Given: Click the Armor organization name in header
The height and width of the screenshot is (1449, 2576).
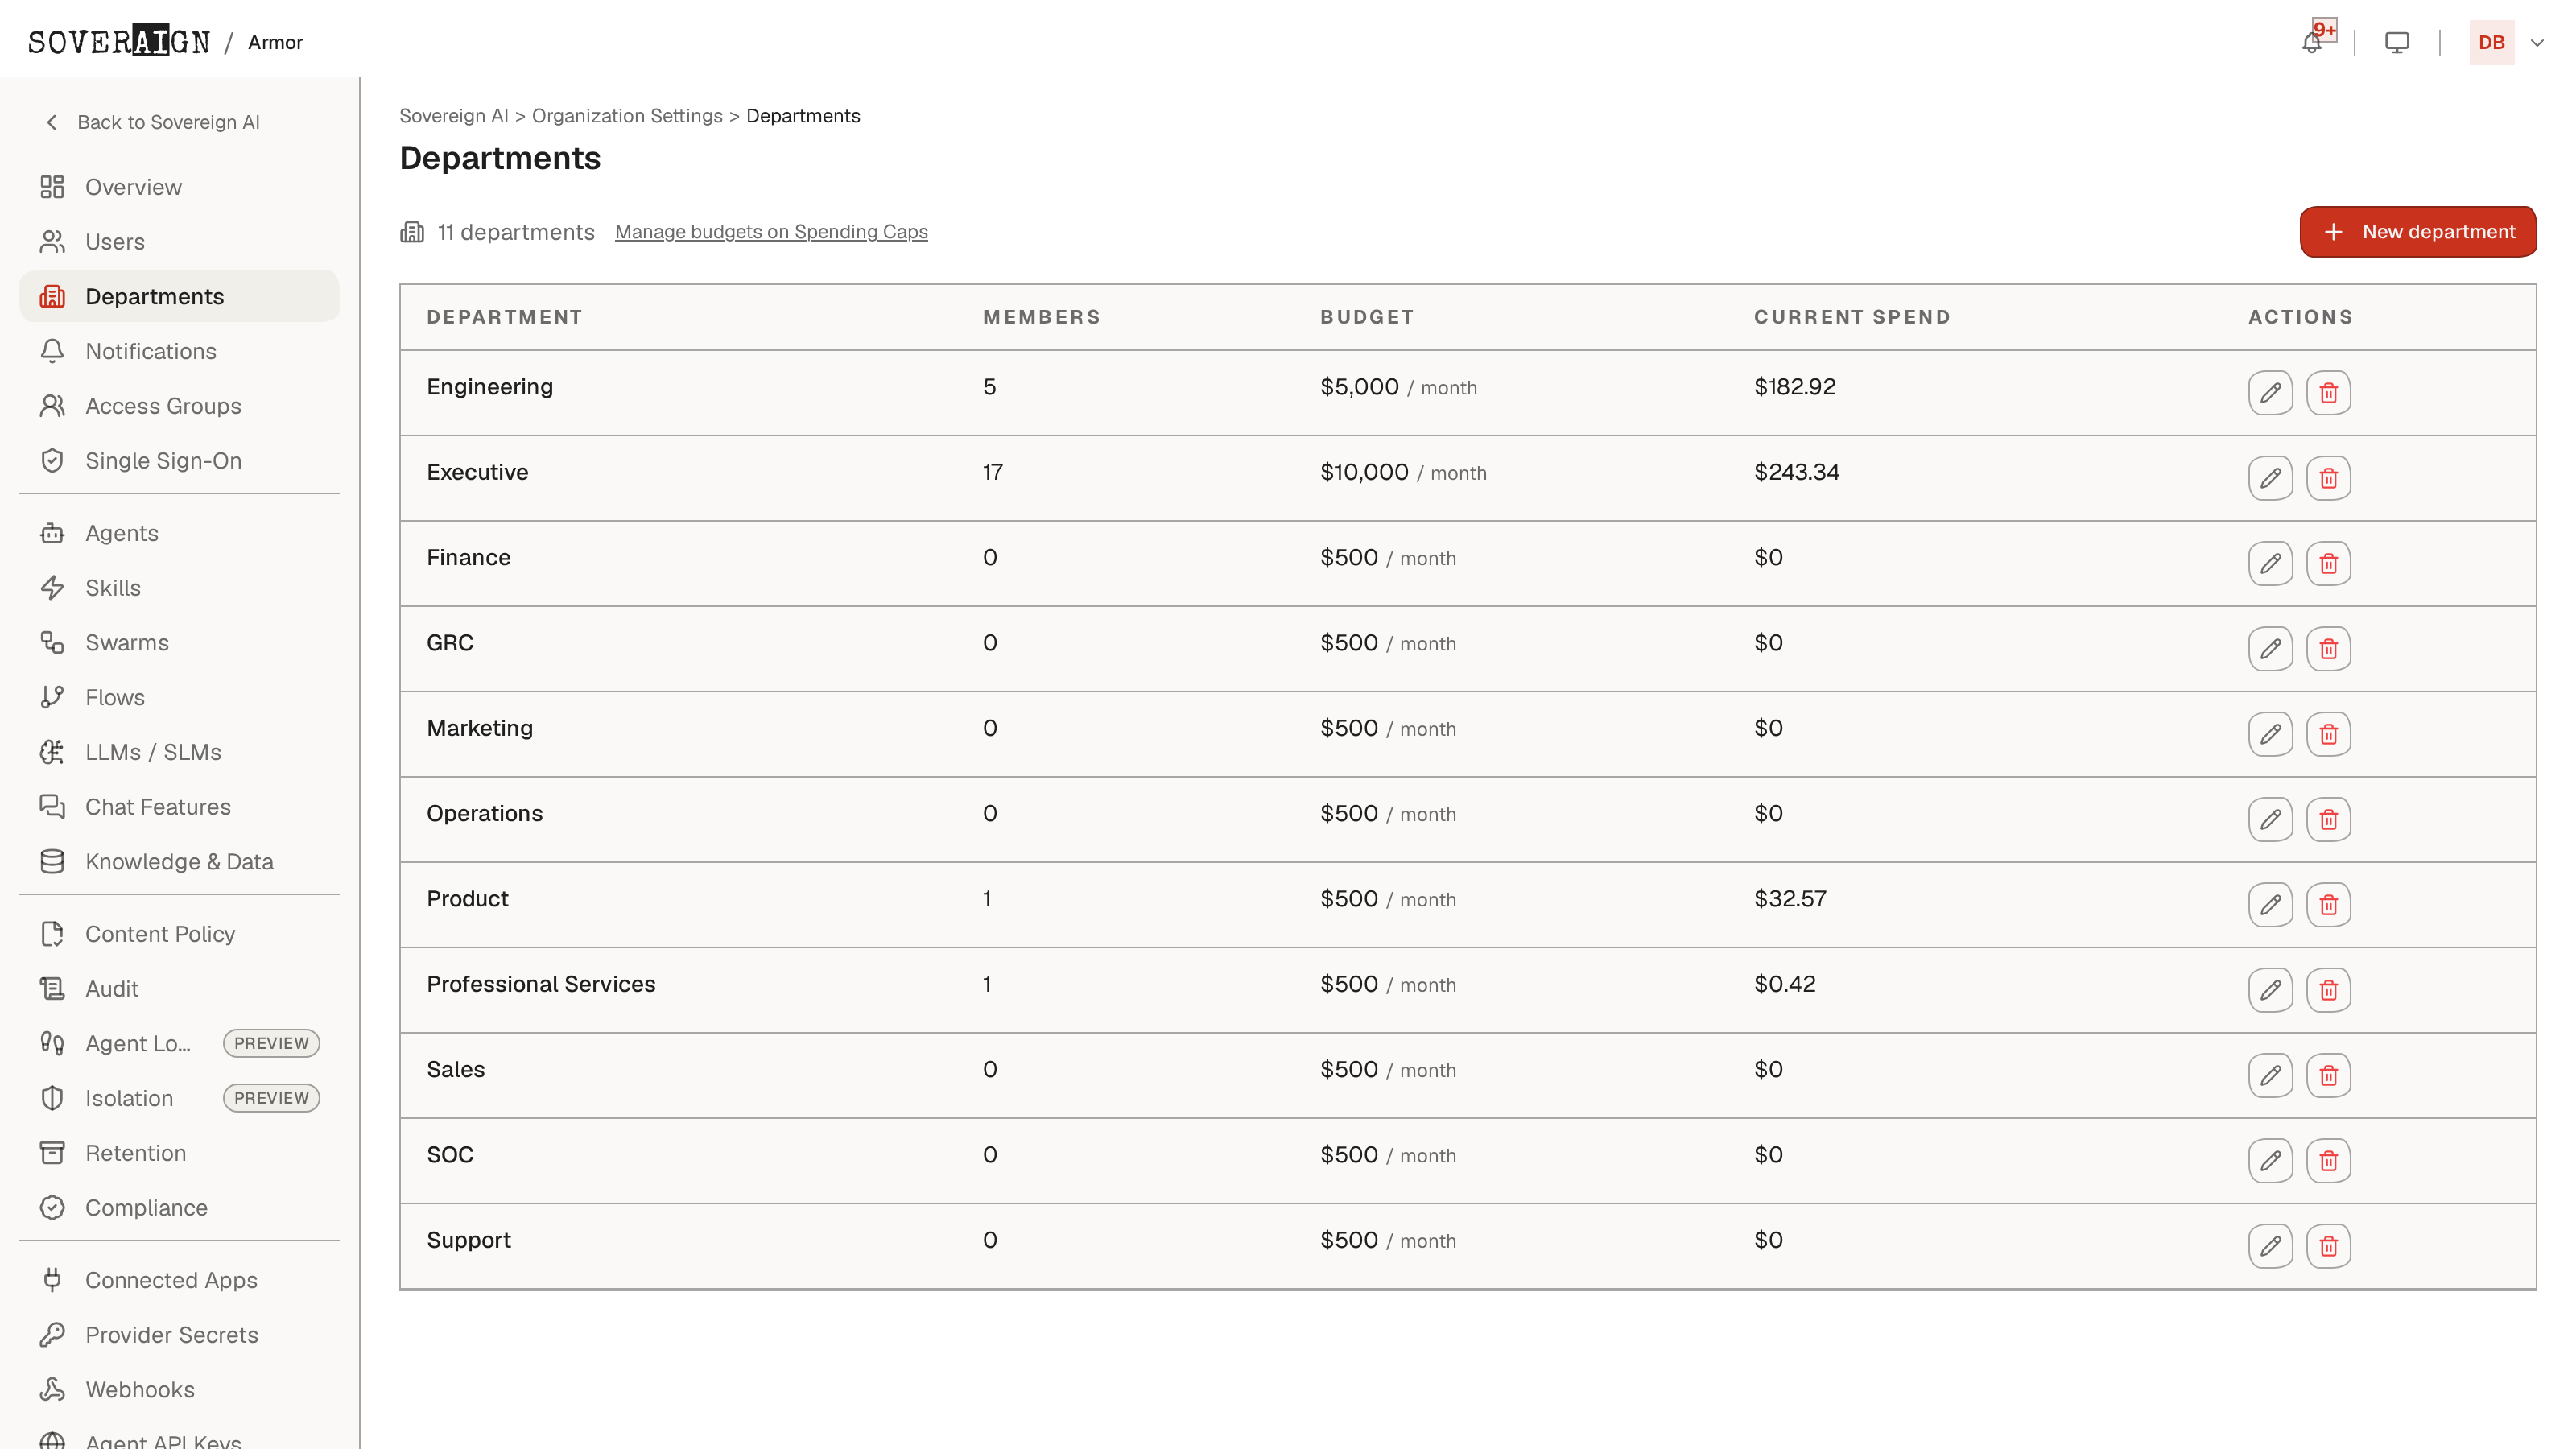Looking at the screenshot, I should point(275,42).
